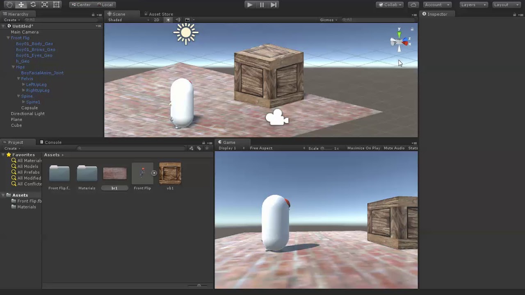Collapse the Front Flip hierarchy node
The image size is (525, 295).
[x=8, y=38]
